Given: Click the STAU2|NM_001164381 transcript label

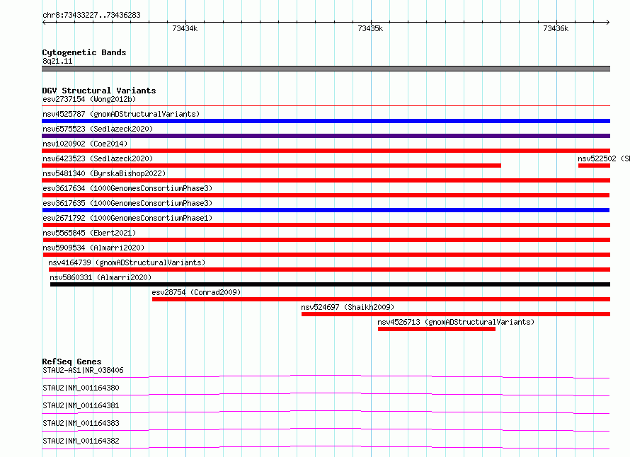Looking at the screenshot, I should click(81, 405).
